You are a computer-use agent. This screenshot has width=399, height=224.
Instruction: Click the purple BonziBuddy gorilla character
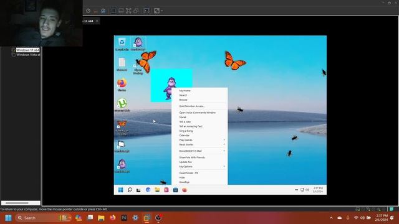click(x=170, y=88)
